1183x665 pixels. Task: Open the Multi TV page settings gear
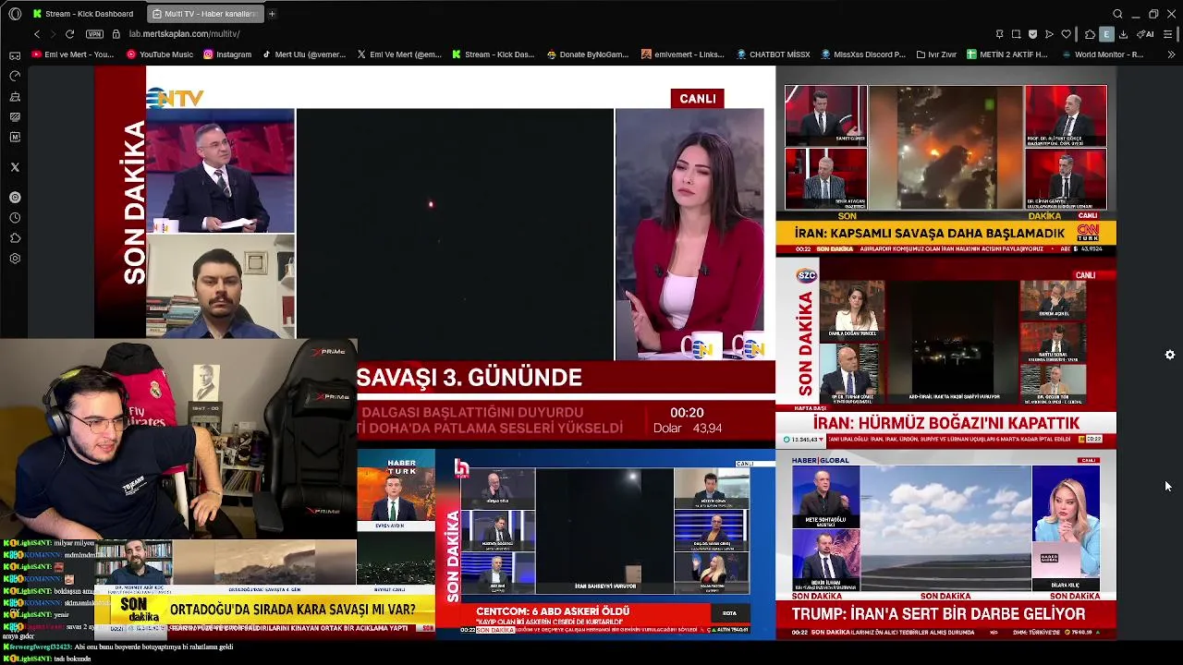click(1170, 355)
